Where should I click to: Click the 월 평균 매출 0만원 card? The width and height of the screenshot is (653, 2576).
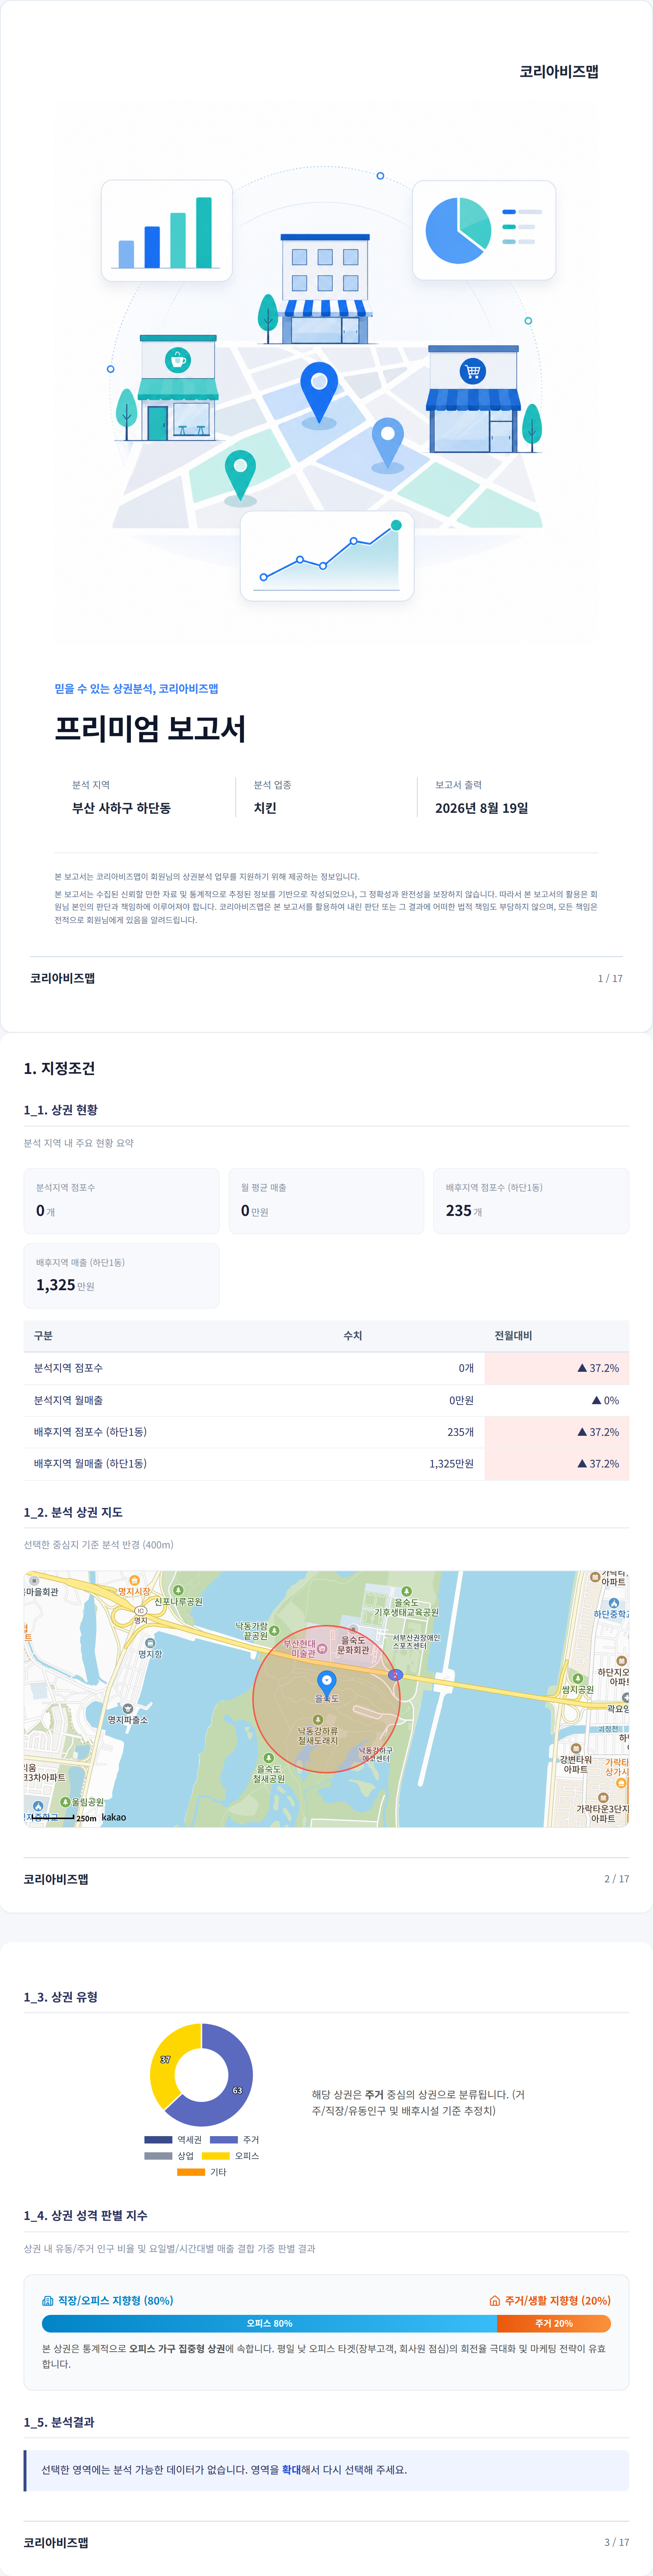pyautogui.click(x=326, y=1200)
